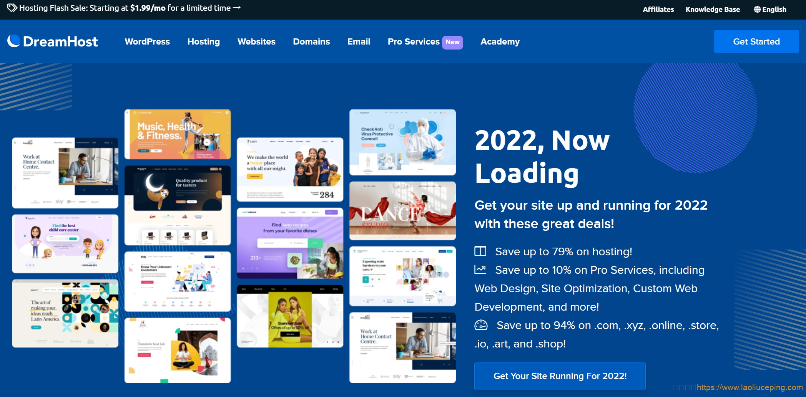Image resolution: width=806 pixels, height=397 pixels.
Task: Select the 'Find keto recipes' template thumbnail
Action: click(x=290, y=243)
